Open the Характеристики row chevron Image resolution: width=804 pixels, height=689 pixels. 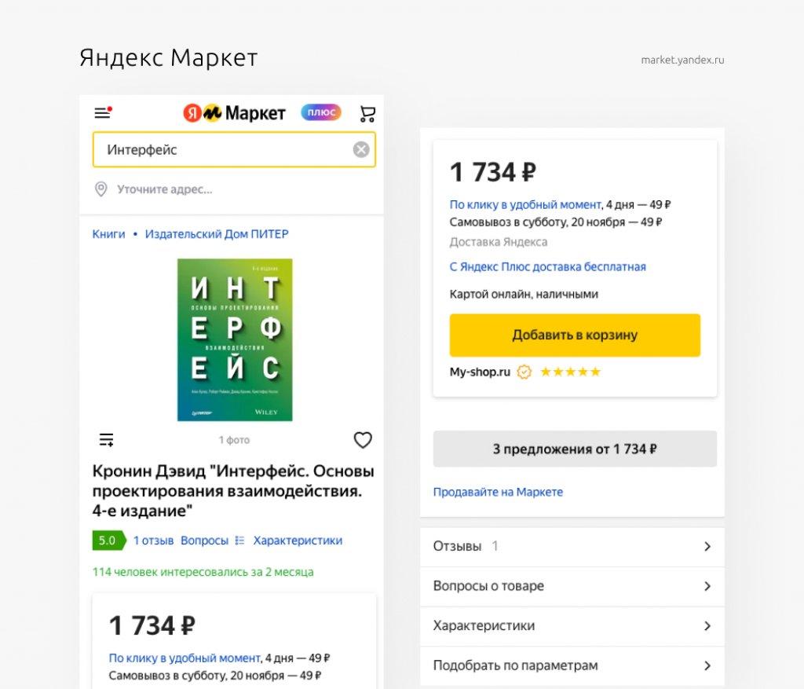[x=707, y=626]
